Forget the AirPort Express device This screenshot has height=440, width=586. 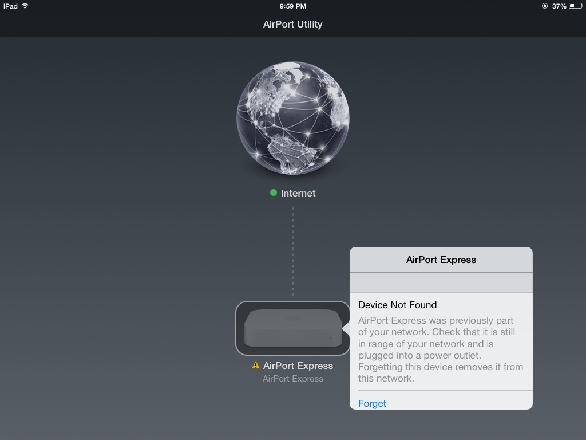[372, 403]
